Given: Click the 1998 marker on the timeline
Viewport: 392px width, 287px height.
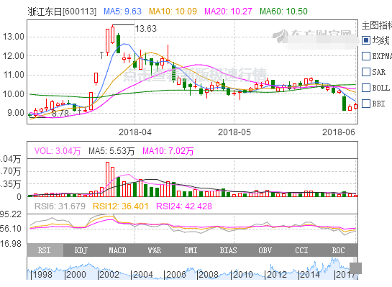Looking at the screenshot, I should click(x=42, y=275).
